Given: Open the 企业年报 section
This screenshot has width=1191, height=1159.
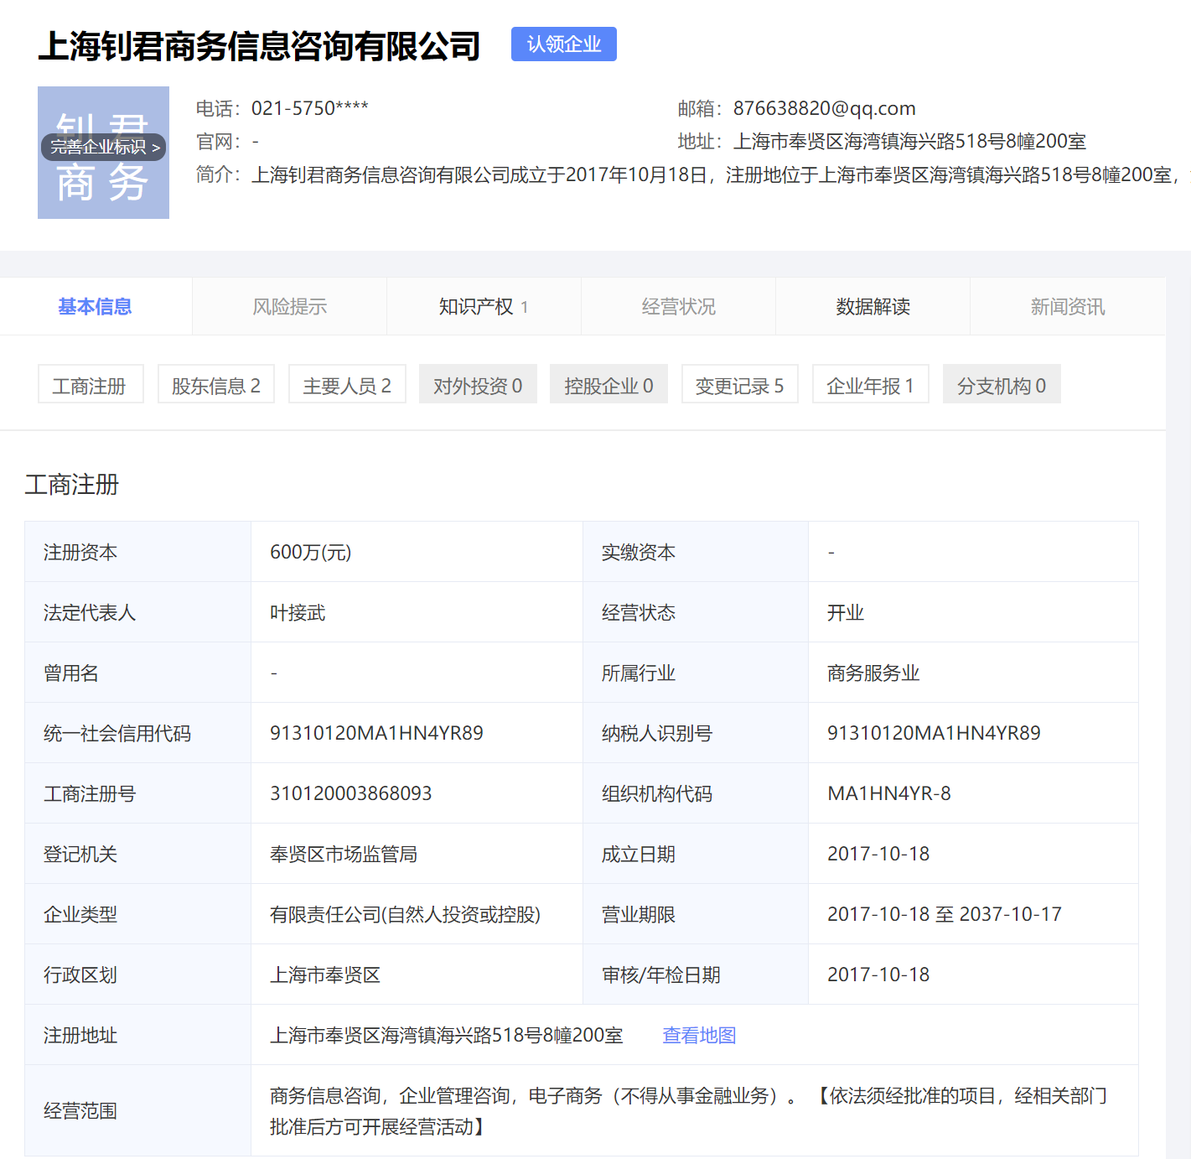Looking at the screenshot, I should pos(870,384).
